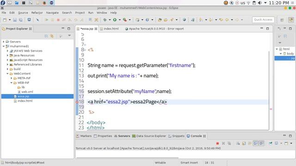Viewport: 296px width, 166px height.
Task: Click the editor overview ruler error mark
Action: (271, 109)
